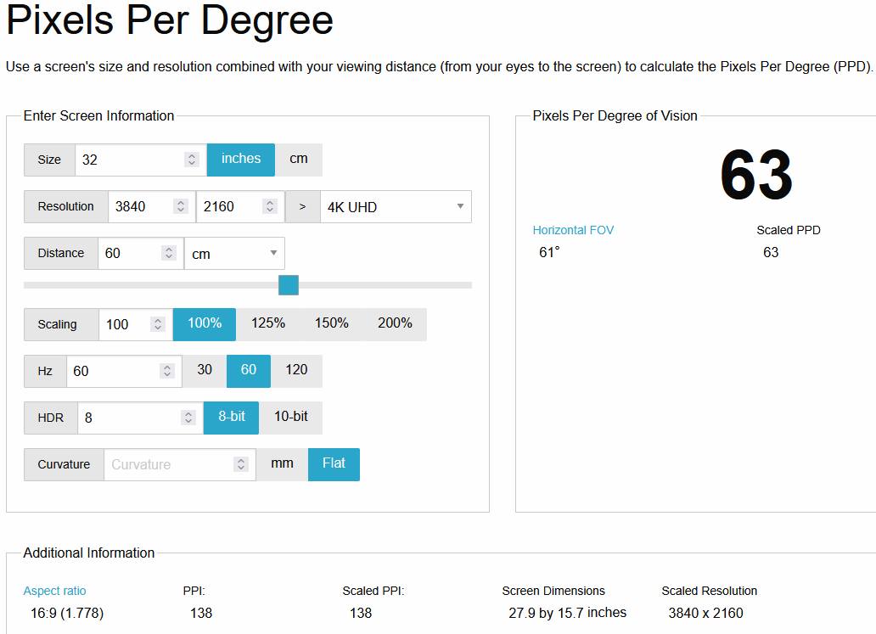Click the '3840 x 2160' scaled resolution
The width and height of the screenshot is (876, 634).
pos(705,614)
